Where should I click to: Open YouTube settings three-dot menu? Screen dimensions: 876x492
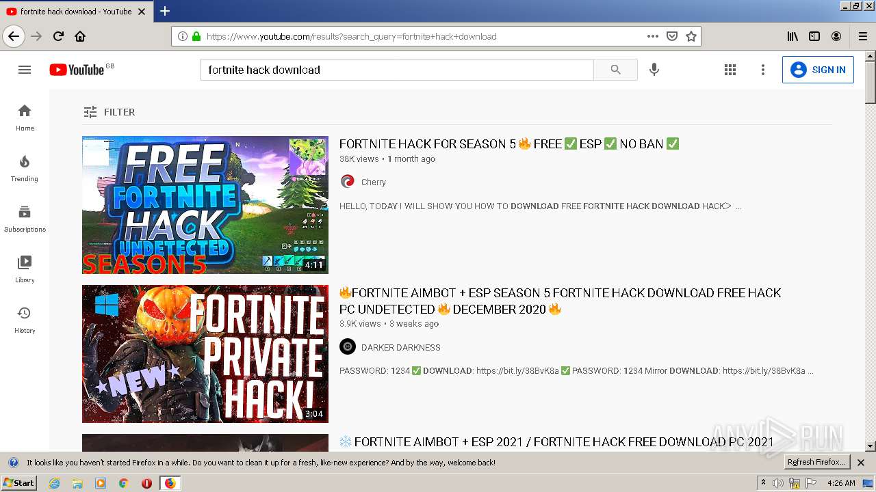coord(763,70)
